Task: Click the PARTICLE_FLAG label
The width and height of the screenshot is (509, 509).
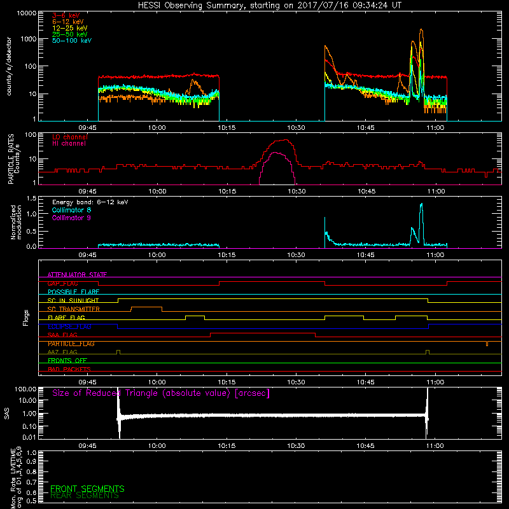Action: tap(71, 344)
